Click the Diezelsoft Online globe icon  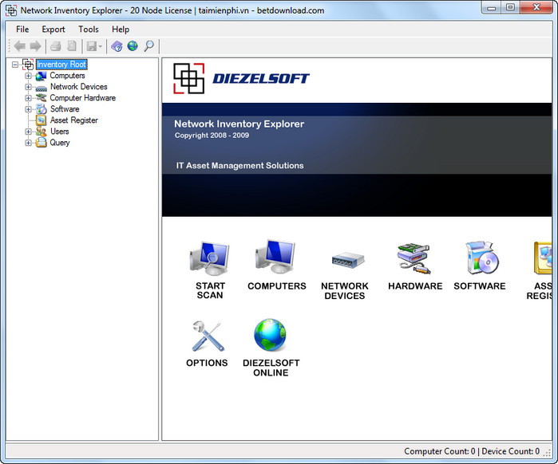coord(270,335)
